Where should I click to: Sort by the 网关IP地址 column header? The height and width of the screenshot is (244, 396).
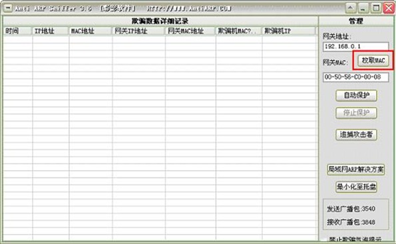coord(138,31)
